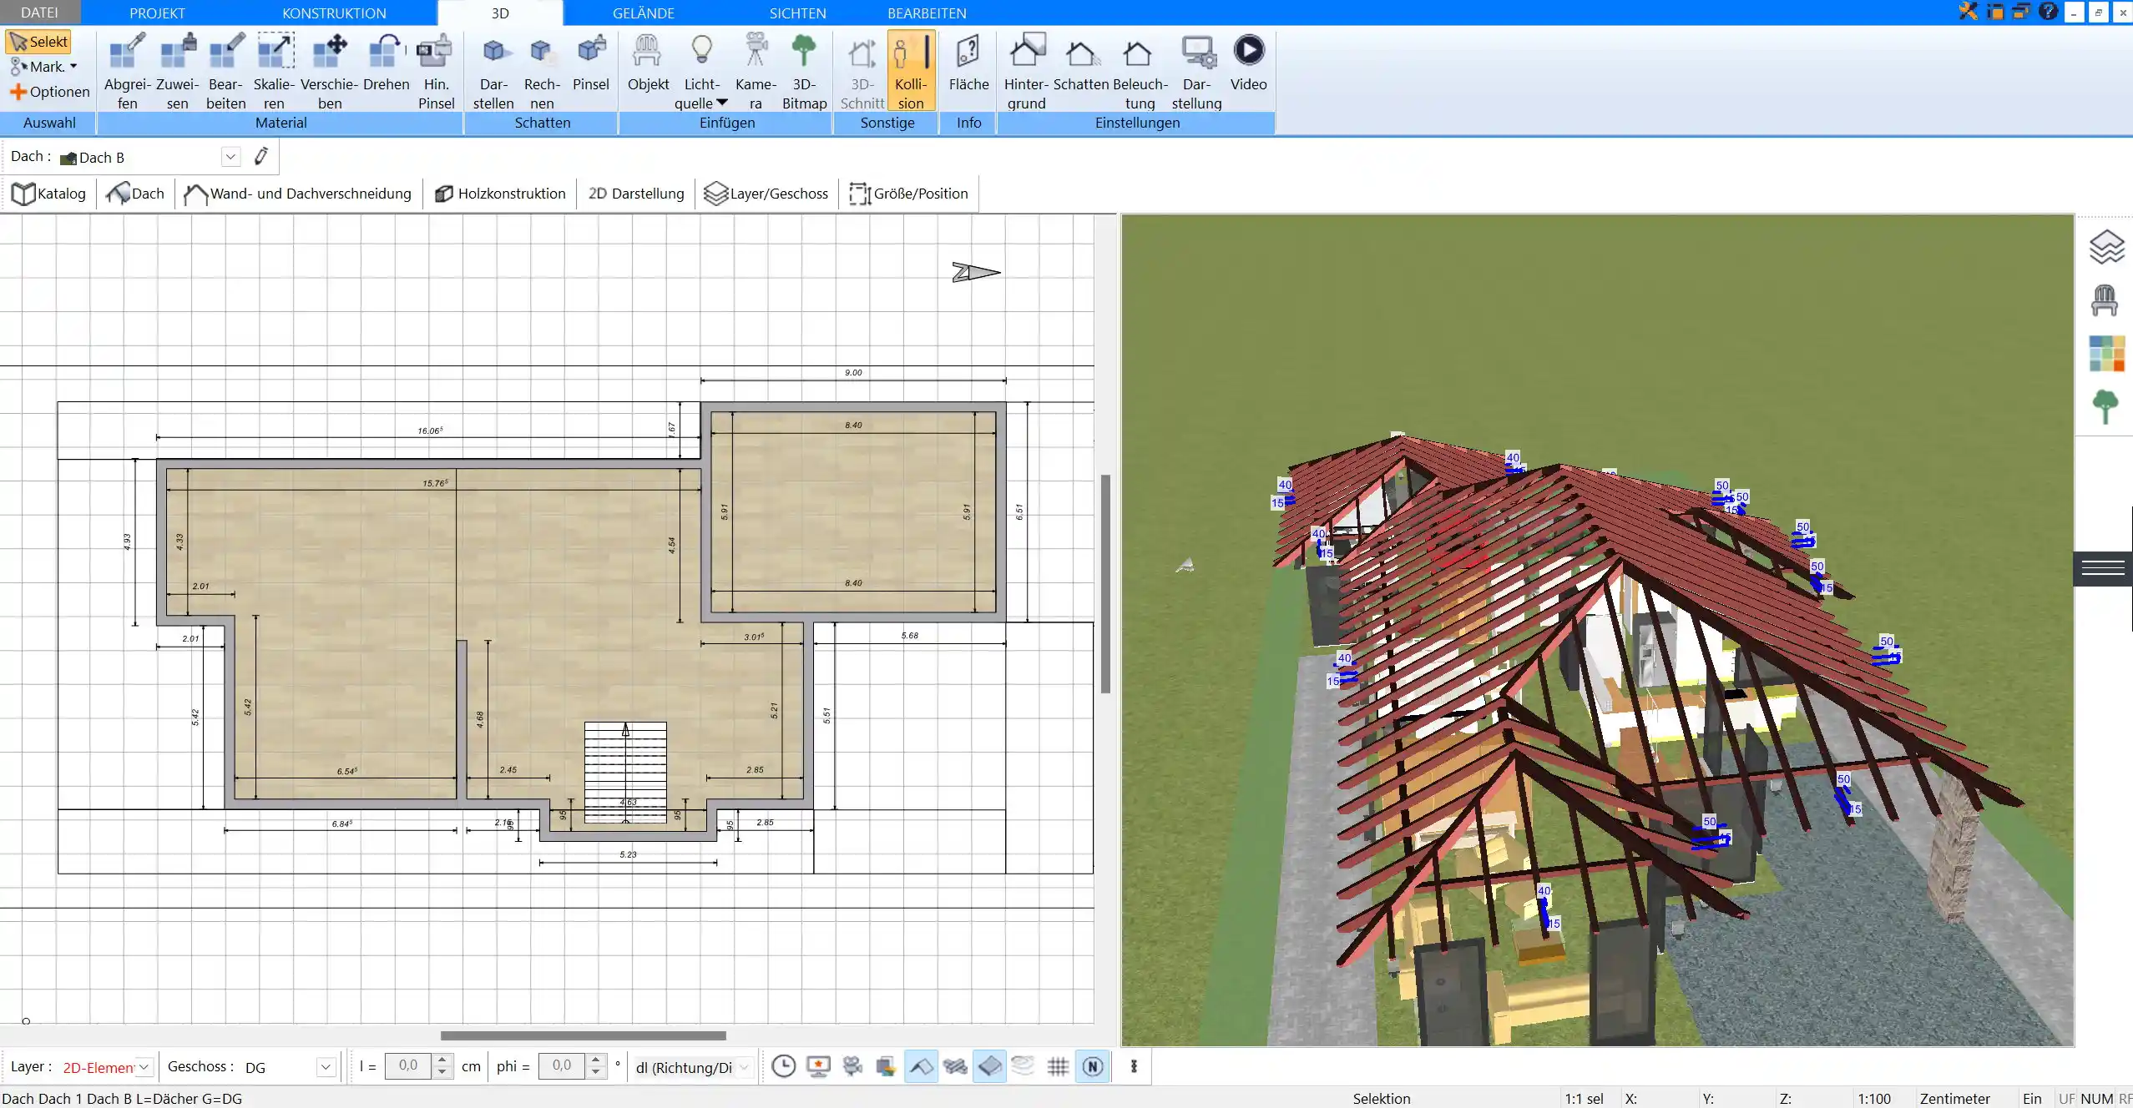Screen dimensions: 2133x1108
Task: Open the Layer/Geschoss settings
Action: [766, 194]
